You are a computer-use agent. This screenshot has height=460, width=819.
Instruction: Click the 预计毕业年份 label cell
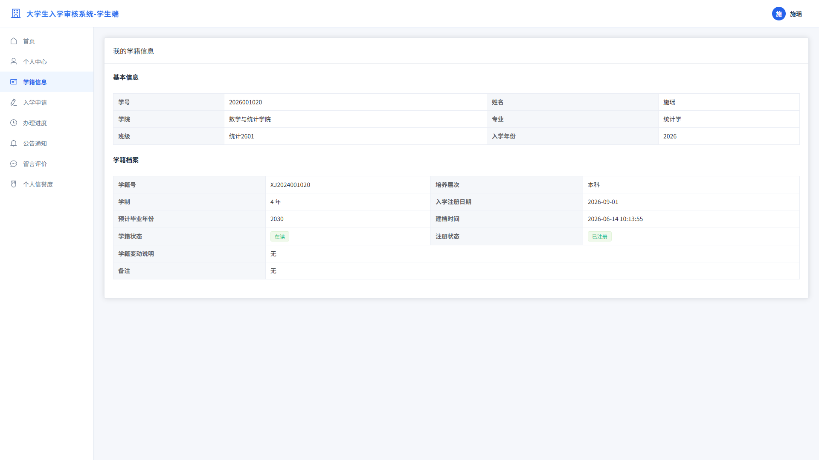click(x=189, y=219)
